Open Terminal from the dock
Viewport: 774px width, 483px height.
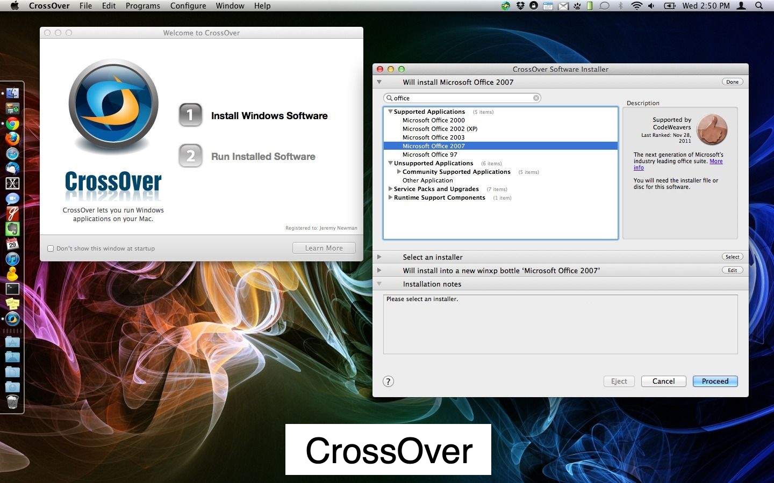[12, 289]
